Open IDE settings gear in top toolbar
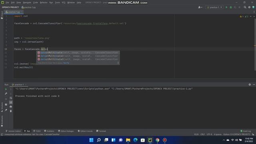Screen dimensions: 256x144 coord(249,7)
